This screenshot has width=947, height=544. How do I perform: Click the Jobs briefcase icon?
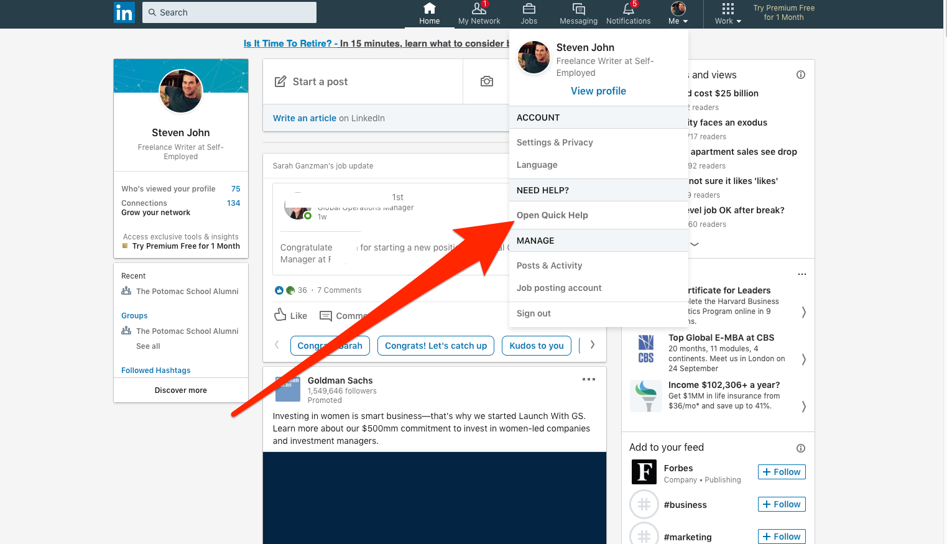(x=529, y=9)
